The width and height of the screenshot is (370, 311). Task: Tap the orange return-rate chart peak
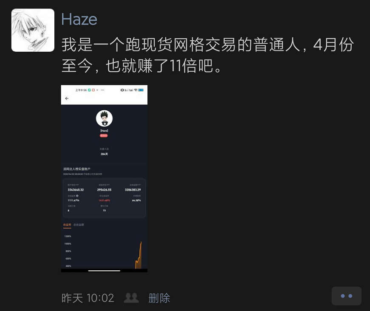(x=141, y=243)
